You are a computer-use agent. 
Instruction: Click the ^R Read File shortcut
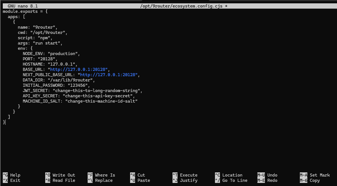pyautogui.click(x=60, y=180)
